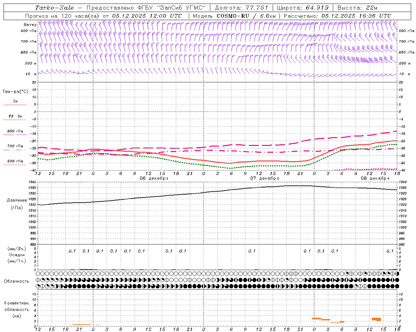Click the orange convective bar at 08 декабря midnight

[x=317, y=318]
